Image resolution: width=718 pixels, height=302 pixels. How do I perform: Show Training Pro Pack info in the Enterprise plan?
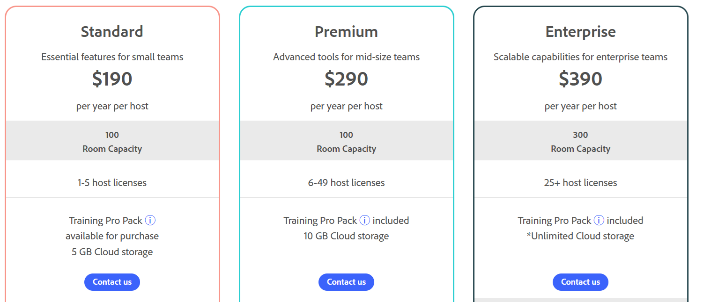[599, 220]
